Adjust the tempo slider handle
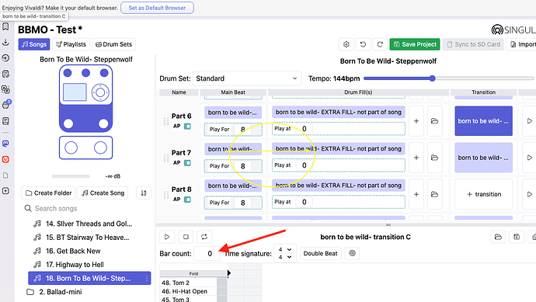The width and height of the screenshot is (536, 302). click(x=432, y=78)
